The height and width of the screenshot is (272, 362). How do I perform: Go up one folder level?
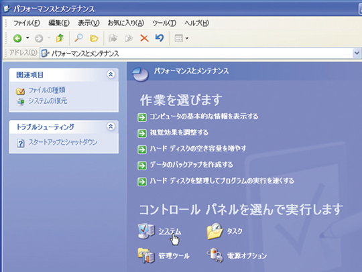tap(60, 38)
